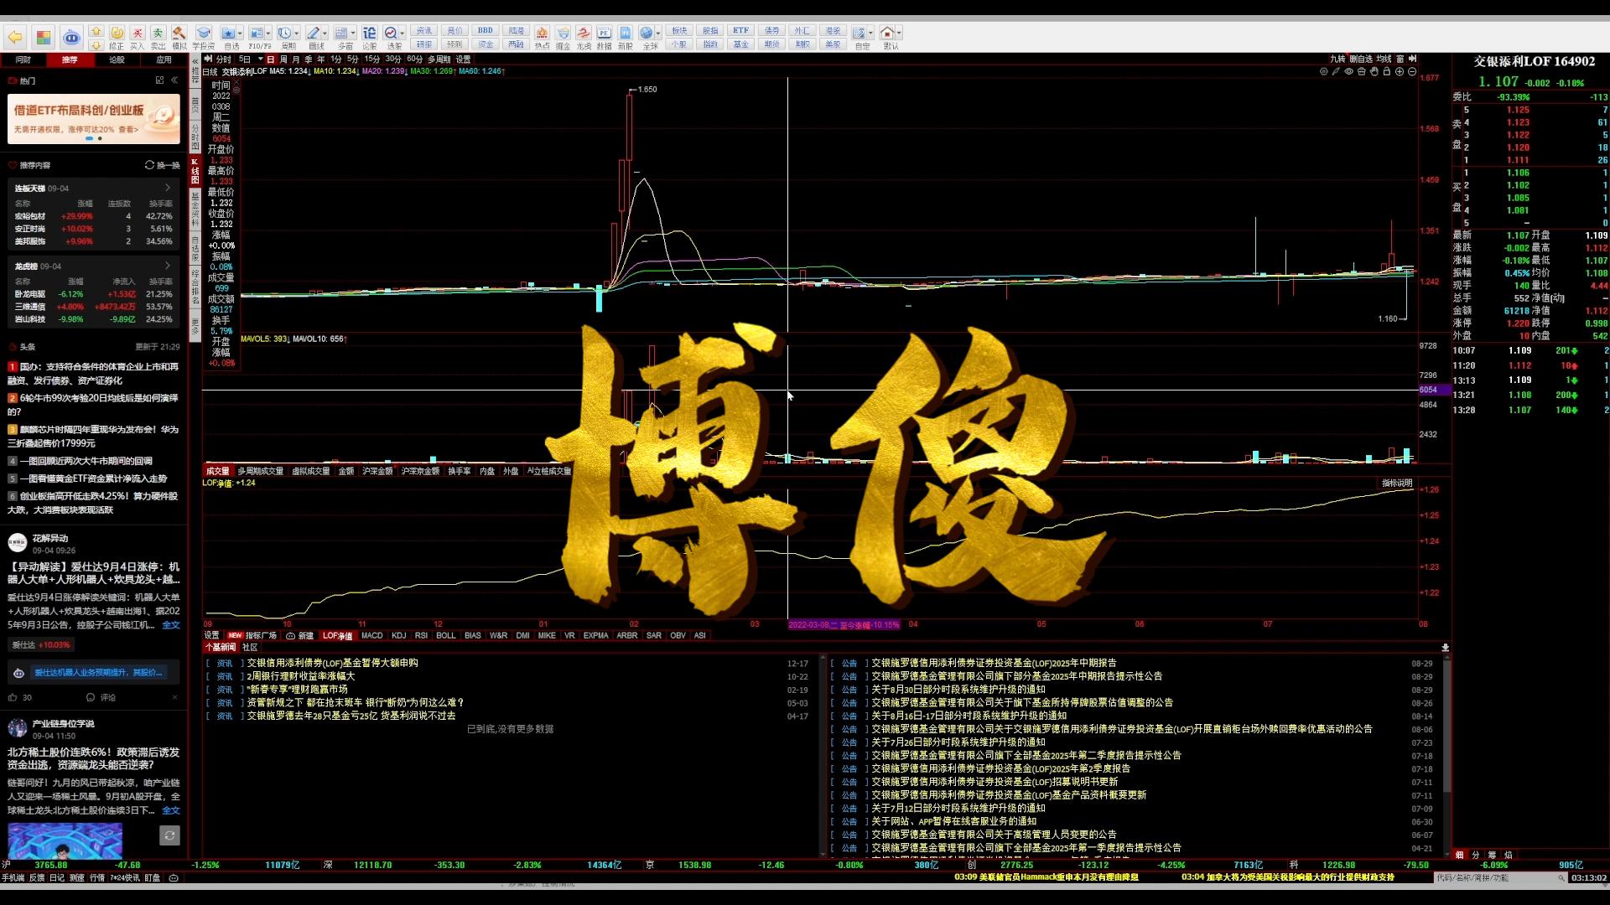Screen dimensions: 1610x905
Task: Open the 学投资 graduation cap icon
Action: 204,38
